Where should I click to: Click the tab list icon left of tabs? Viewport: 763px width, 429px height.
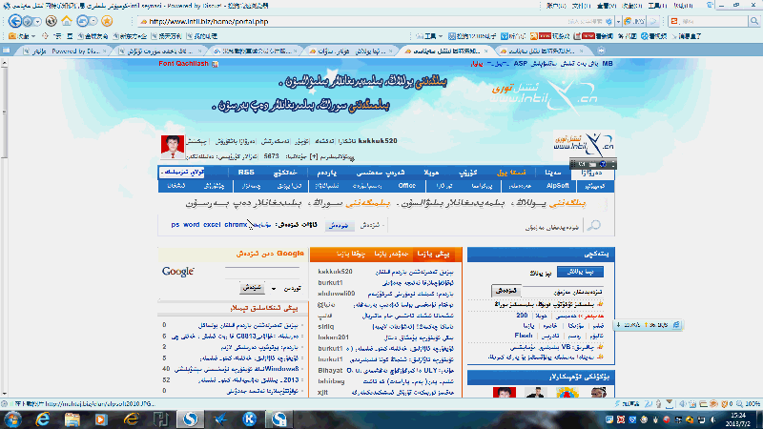click(x=7, y=51)
